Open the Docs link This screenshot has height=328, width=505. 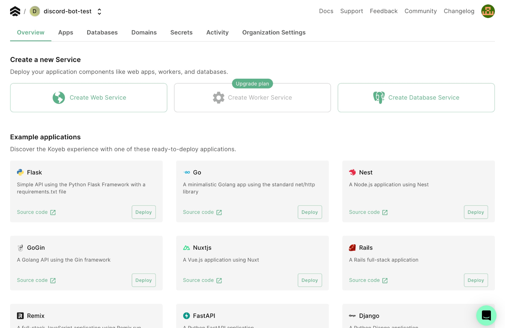pyautogui.click(x=326, y=11)
